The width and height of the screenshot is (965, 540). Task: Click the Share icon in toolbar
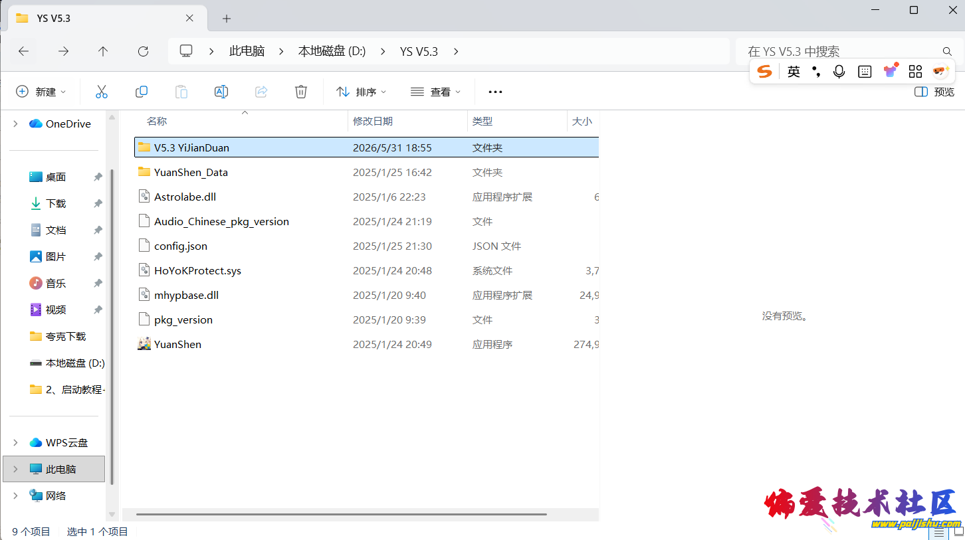[x=261, y=92]
